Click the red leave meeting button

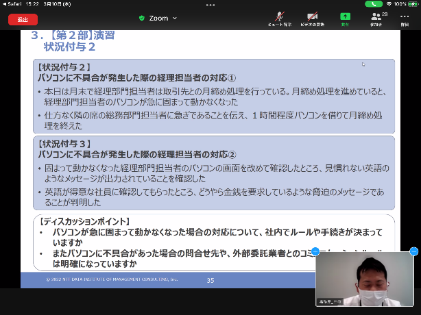(x=23, y=20)
